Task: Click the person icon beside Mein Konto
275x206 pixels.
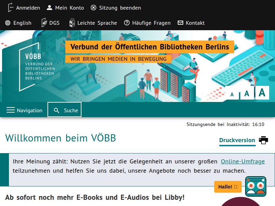Action: point(50,8)
